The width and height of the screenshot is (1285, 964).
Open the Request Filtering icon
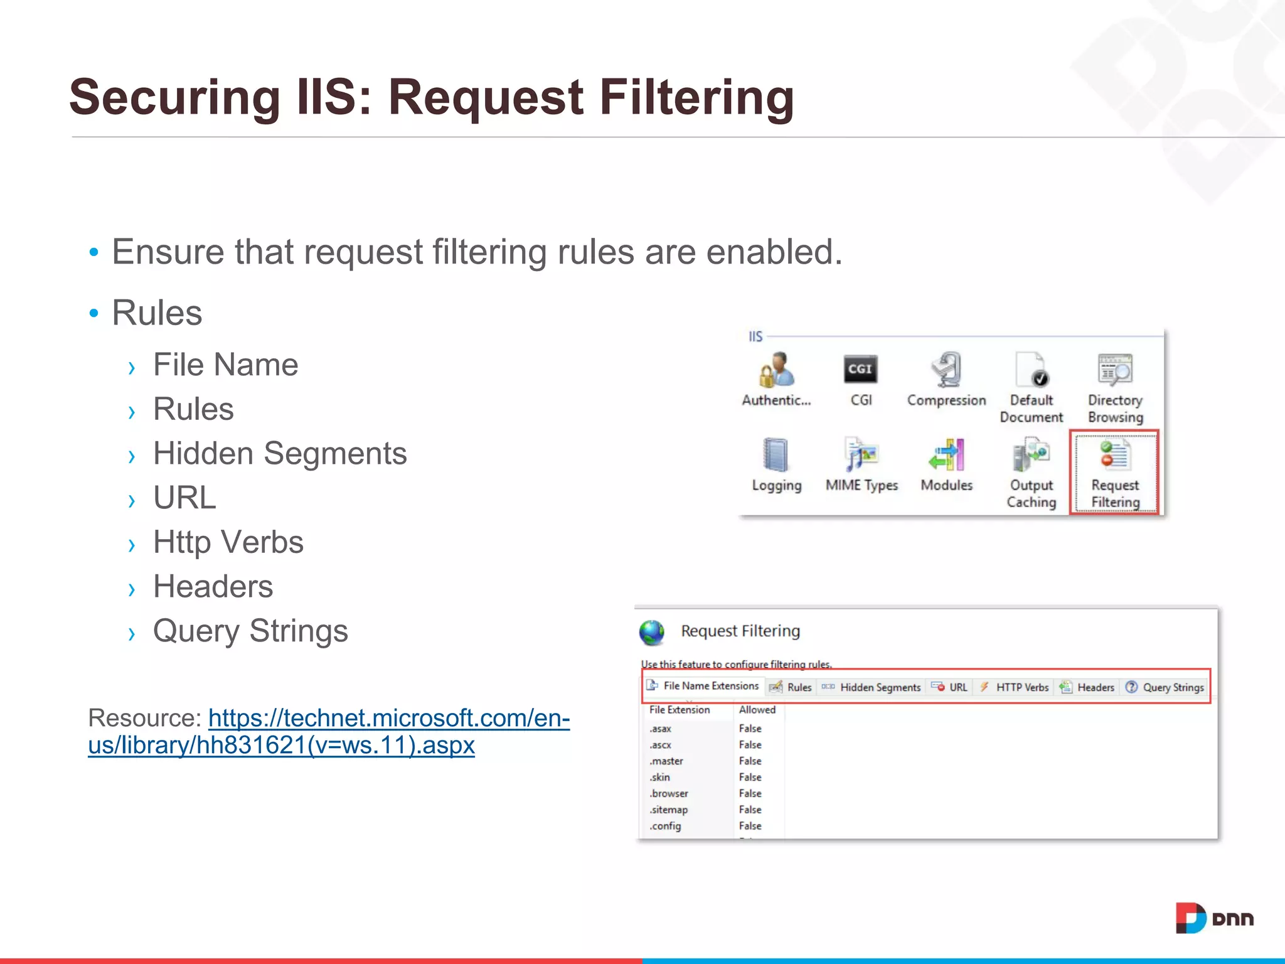(x=1115, y=473)
